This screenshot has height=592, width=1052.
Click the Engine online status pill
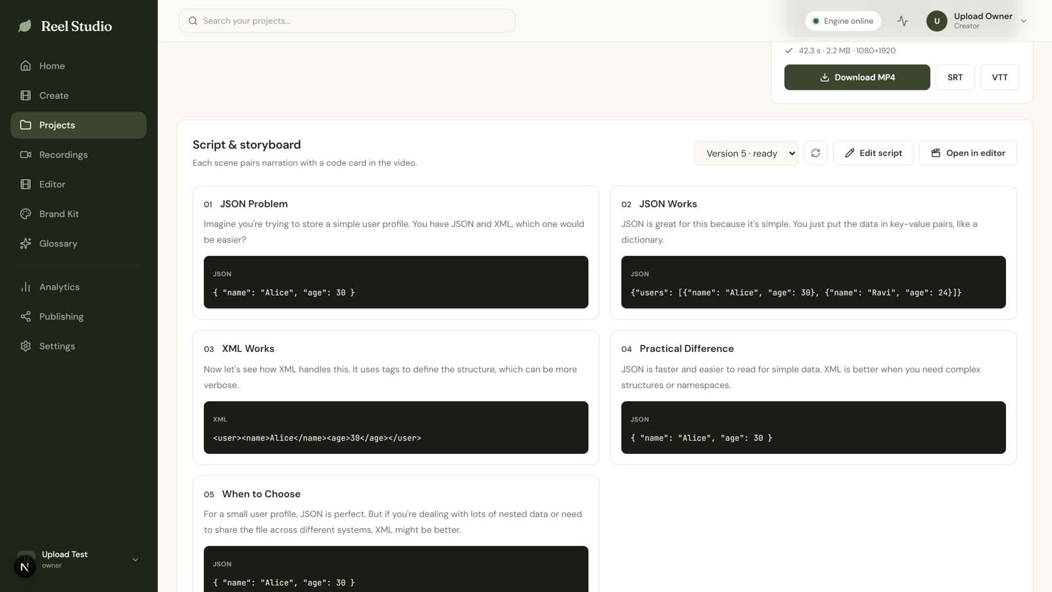843,21
